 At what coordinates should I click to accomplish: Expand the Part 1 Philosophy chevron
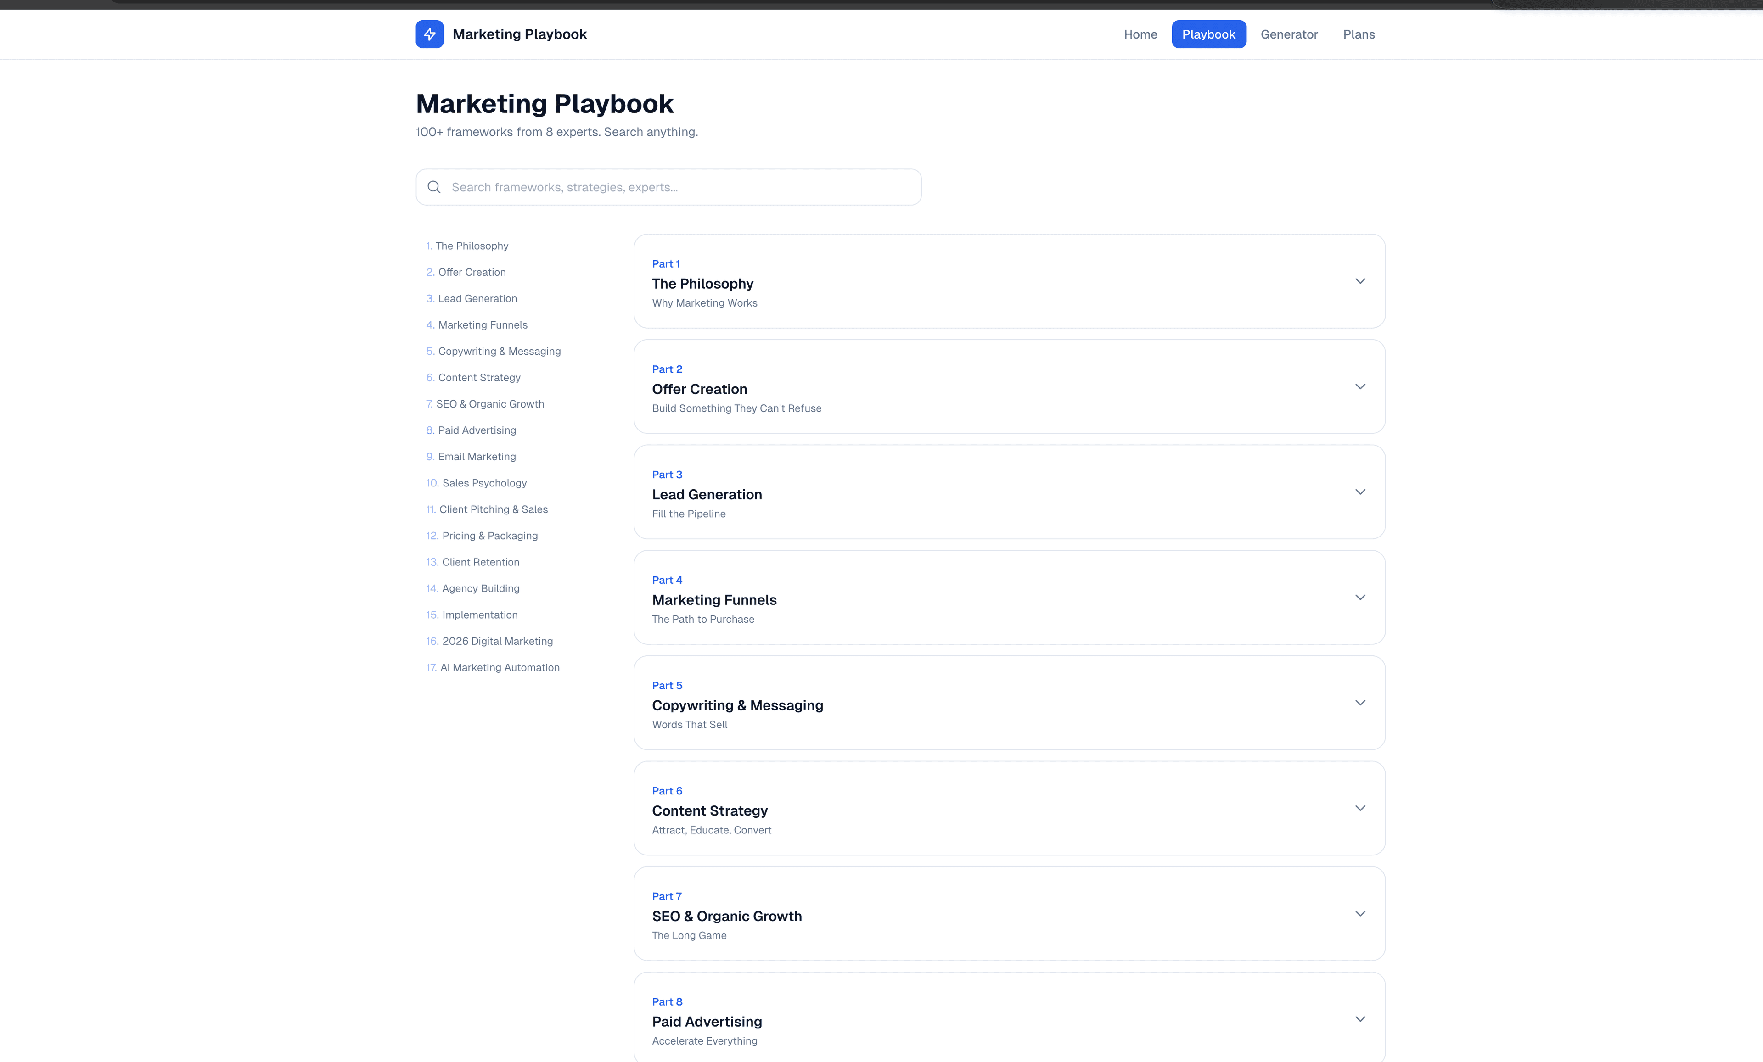coord(1359,280)
